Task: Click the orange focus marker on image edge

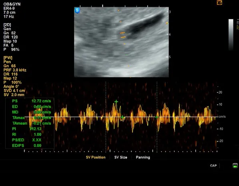Action: click(167, 23)
